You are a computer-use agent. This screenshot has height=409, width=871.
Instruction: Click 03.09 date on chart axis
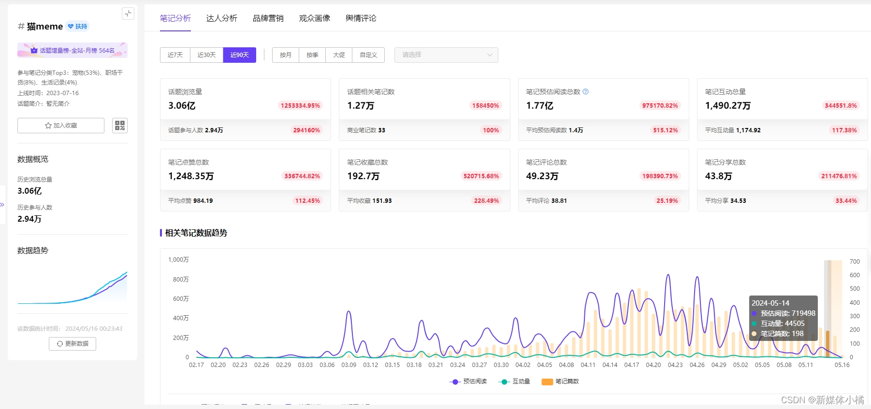tap(349, 365)
